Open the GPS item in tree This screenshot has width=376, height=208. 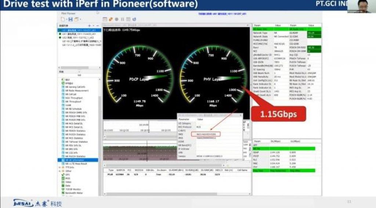tap(67, 175)
